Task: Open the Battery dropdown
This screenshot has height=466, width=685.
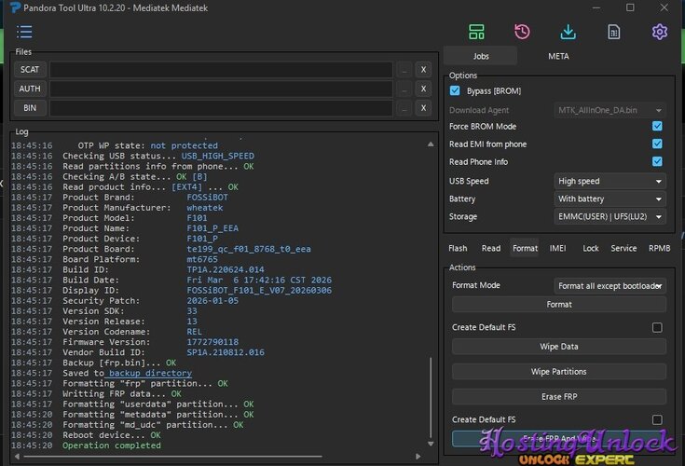Action: pos(610,199)
